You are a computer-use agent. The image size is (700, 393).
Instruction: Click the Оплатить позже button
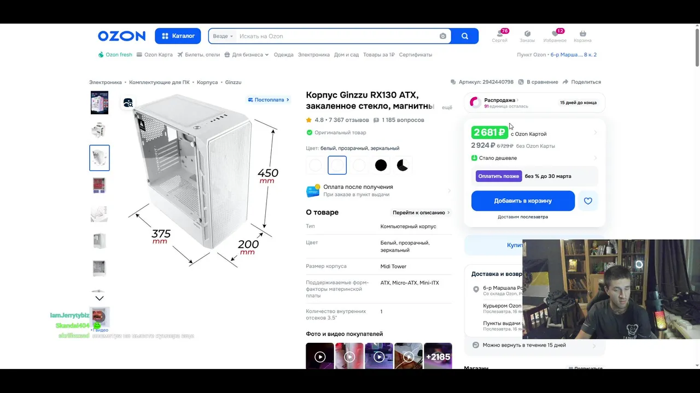pyautogui.click(x=499, y=176)
